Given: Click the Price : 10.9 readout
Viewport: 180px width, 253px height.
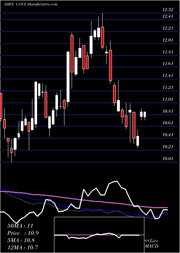Looking at the screenshot, I should pyautogui.click(x=23, y=233).
